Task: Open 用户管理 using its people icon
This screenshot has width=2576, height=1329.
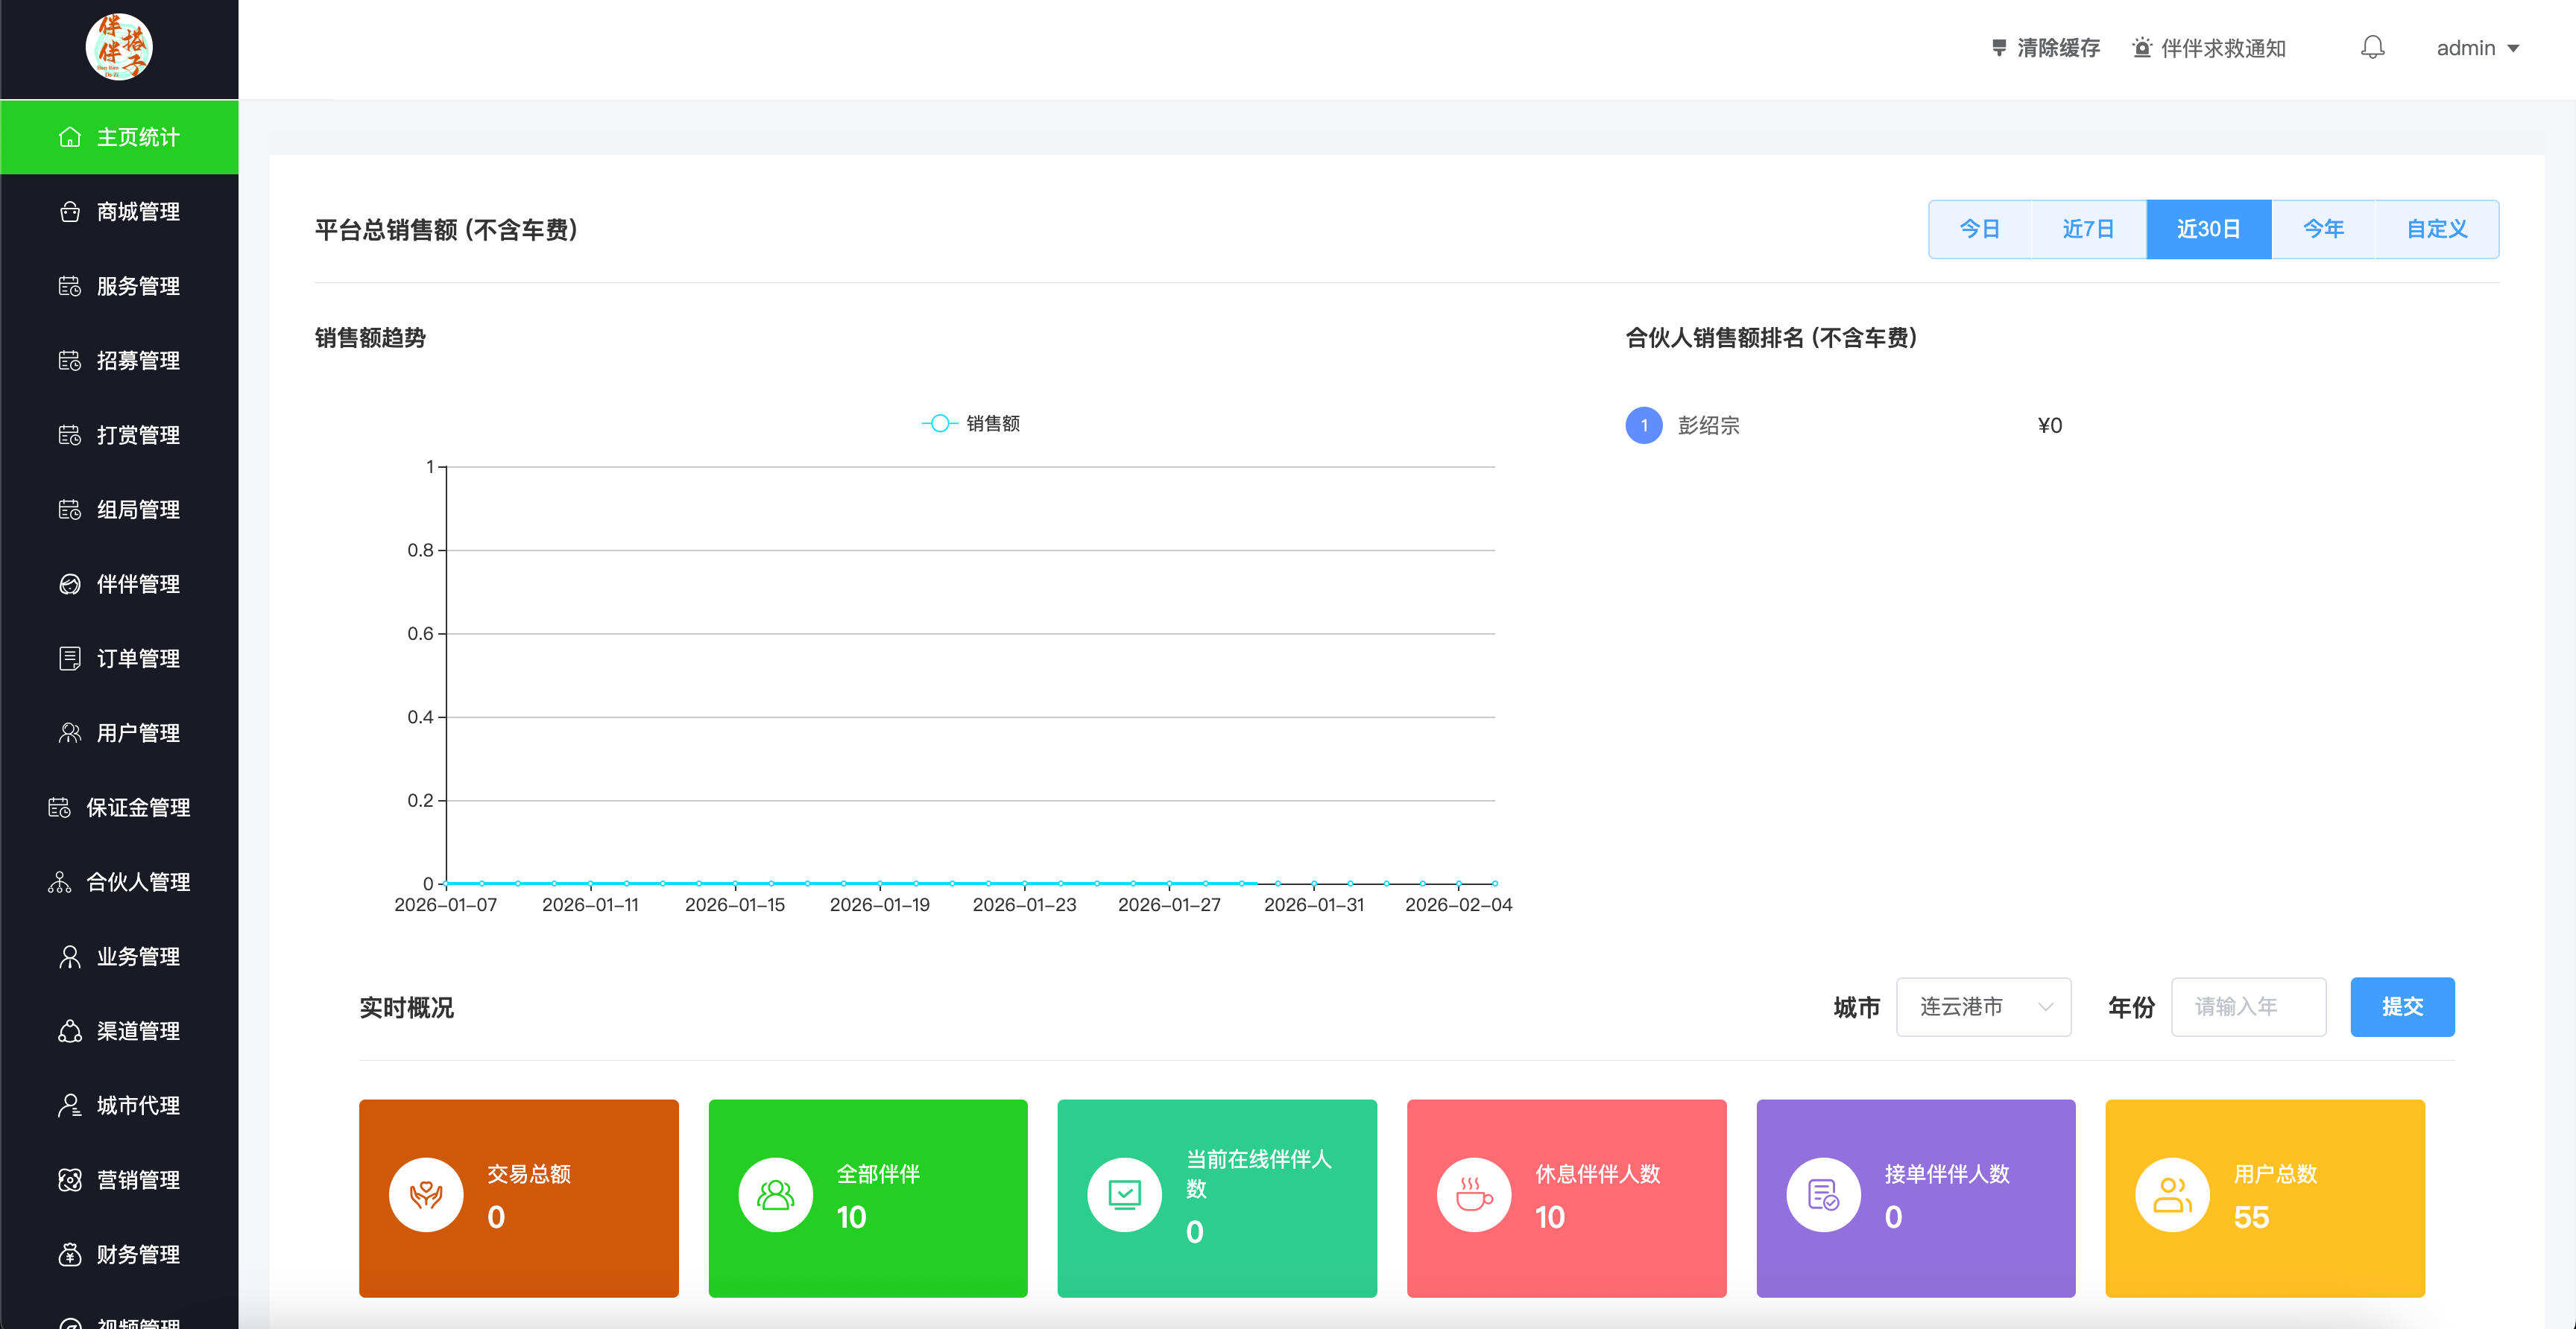Action: [68, 732]
